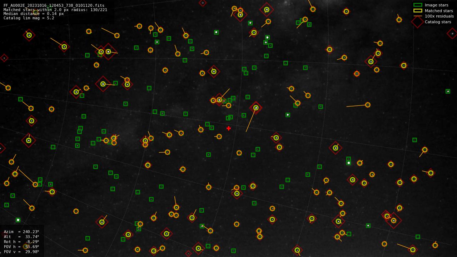This screenshot has width=457, height=257.
Task: Select the FF_AU002E_20231016_120453_738_0101120.fits file name
Action: coord(54,5)
